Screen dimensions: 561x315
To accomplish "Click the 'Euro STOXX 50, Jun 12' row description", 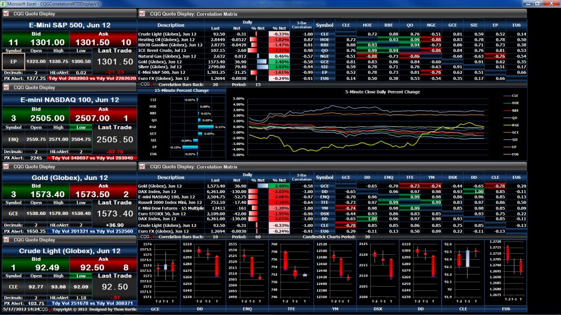I will 162,214.
